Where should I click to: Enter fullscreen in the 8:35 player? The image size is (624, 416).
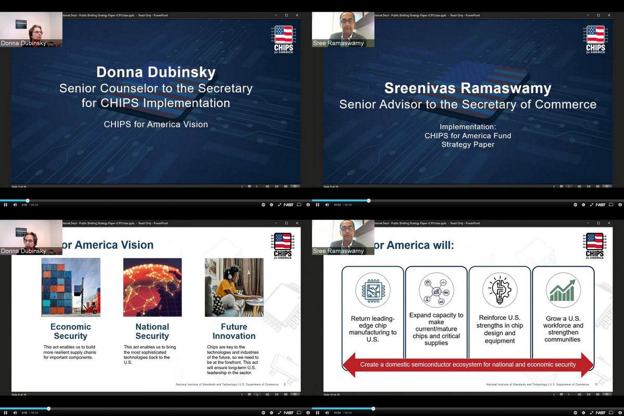click(279, 413)
